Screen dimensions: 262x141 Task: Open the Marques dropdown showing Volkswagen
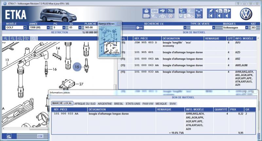[247, 27]
